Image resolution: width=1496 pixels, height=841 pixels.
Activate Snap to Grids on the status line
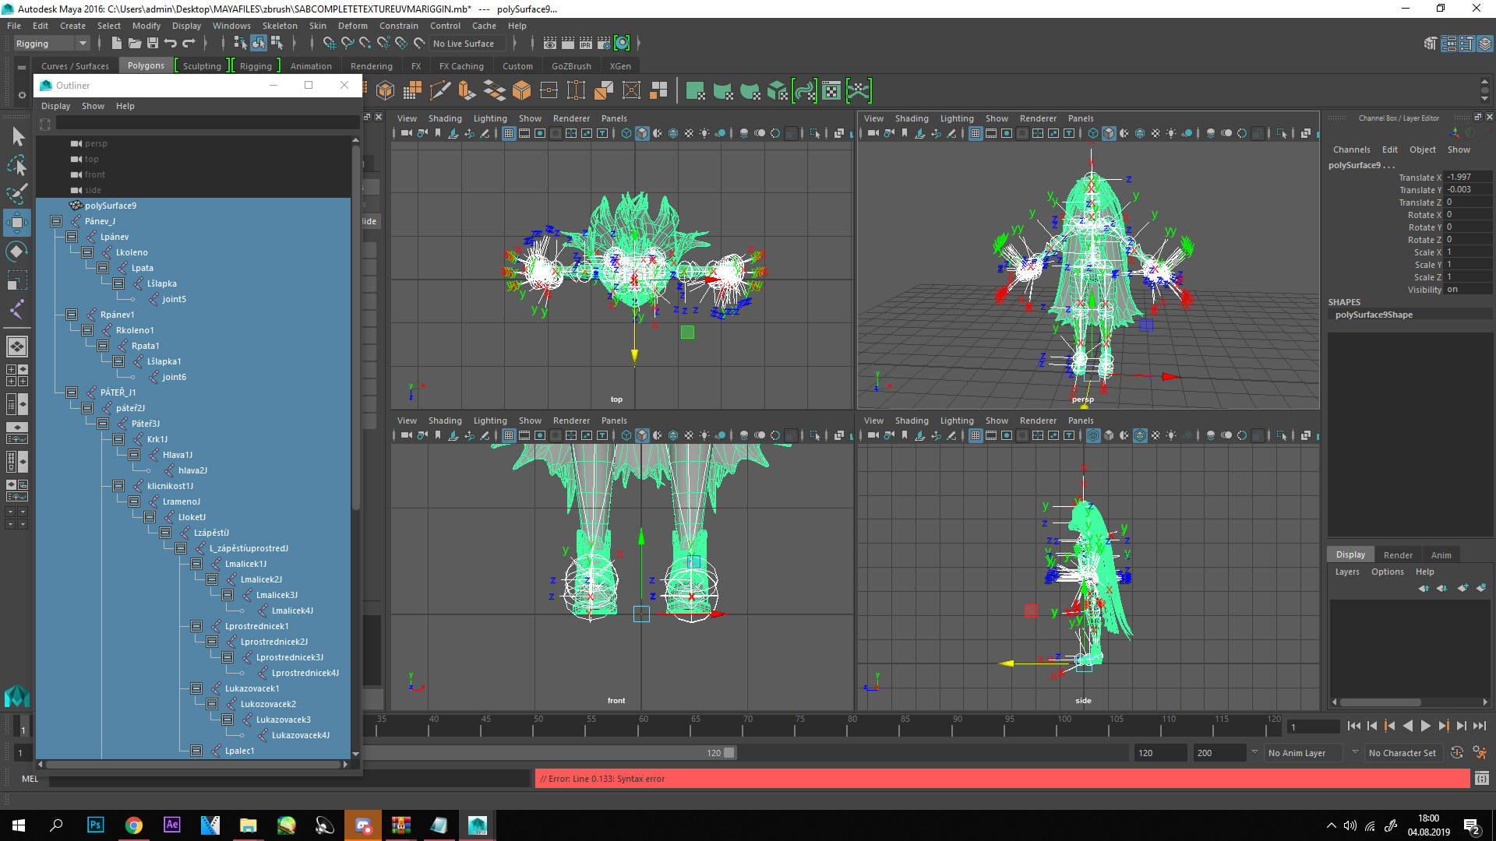click(x=330, y=44)
